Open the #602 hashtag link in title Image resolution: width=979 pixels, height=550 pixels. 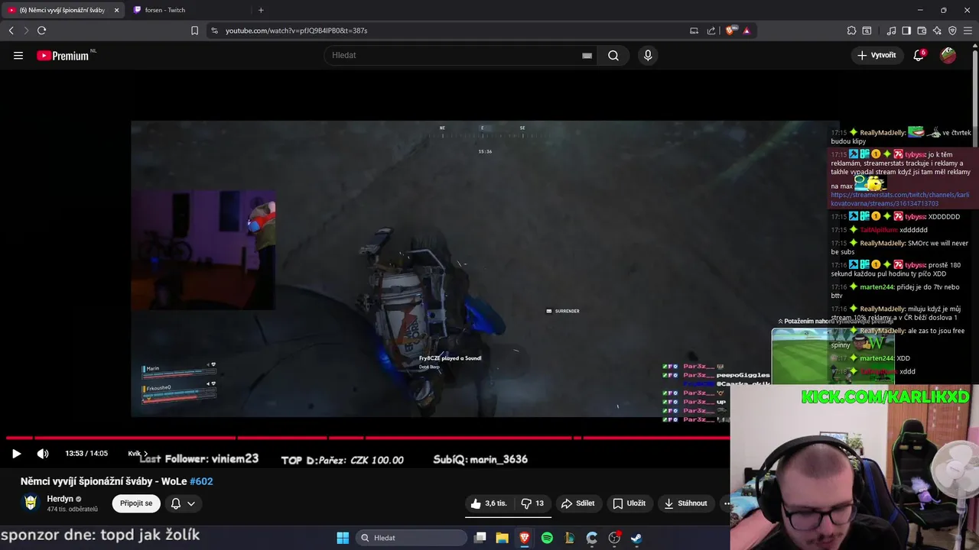201,481
